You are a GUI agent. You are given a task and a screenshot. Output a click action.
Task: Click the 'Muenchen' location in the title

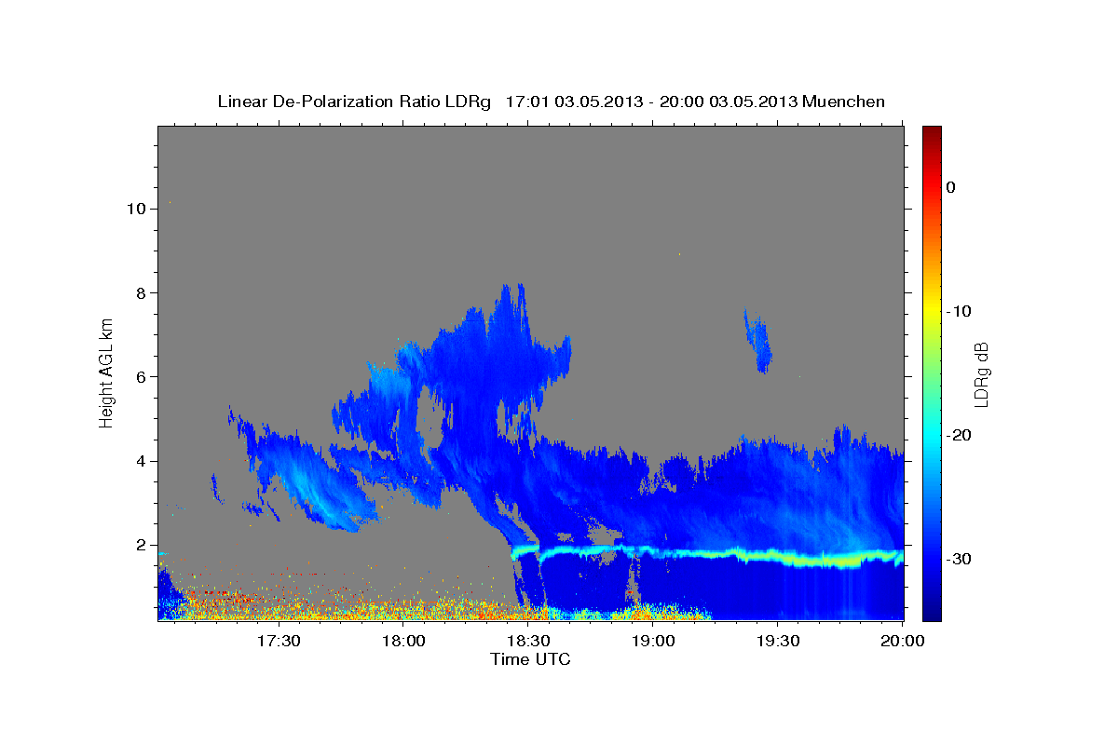tap(844, 102)
